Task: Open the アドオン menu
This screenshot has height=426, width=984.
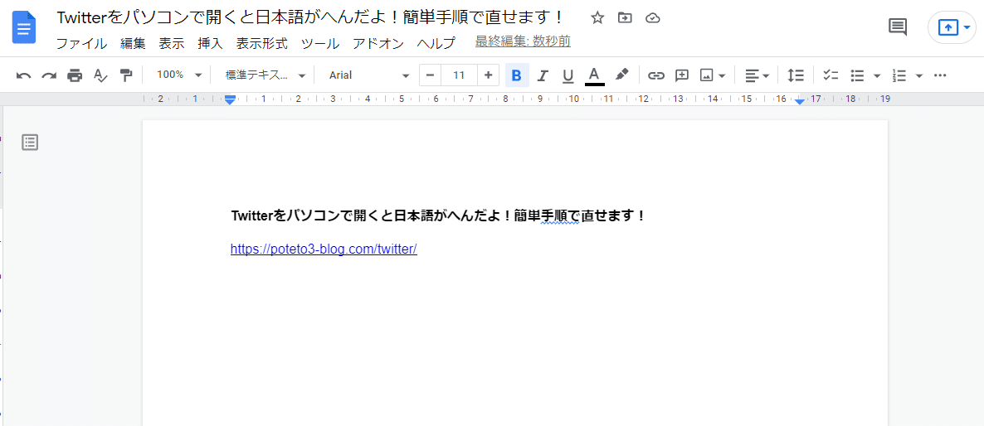Action: pos(378,44)
